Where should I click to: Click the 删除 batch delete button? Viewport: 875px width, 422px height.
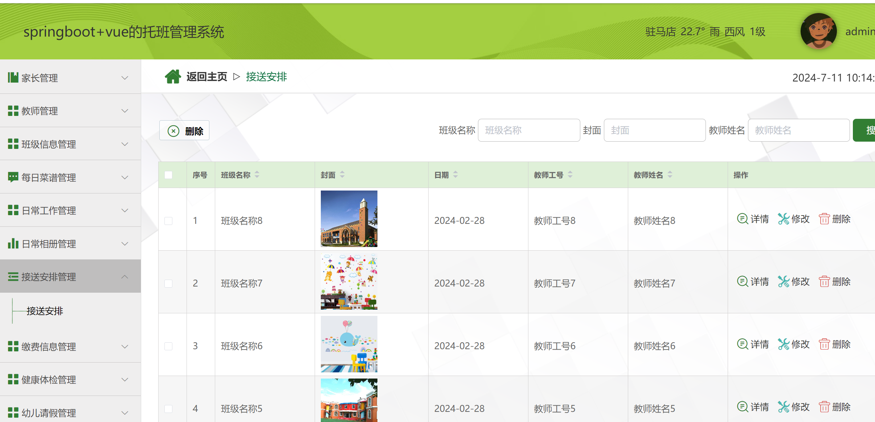[x=184, y=131]
